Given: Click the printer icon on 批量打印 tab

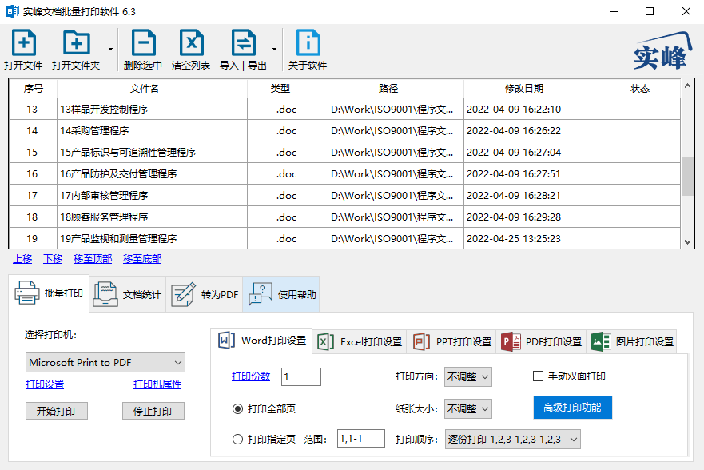Looking at the screenshot, I should point(27,293).
